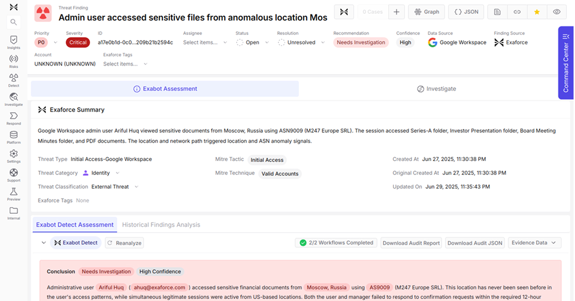
Task: Click the Needs Investigation recommendation badge
Action: (x=361, y=42)
